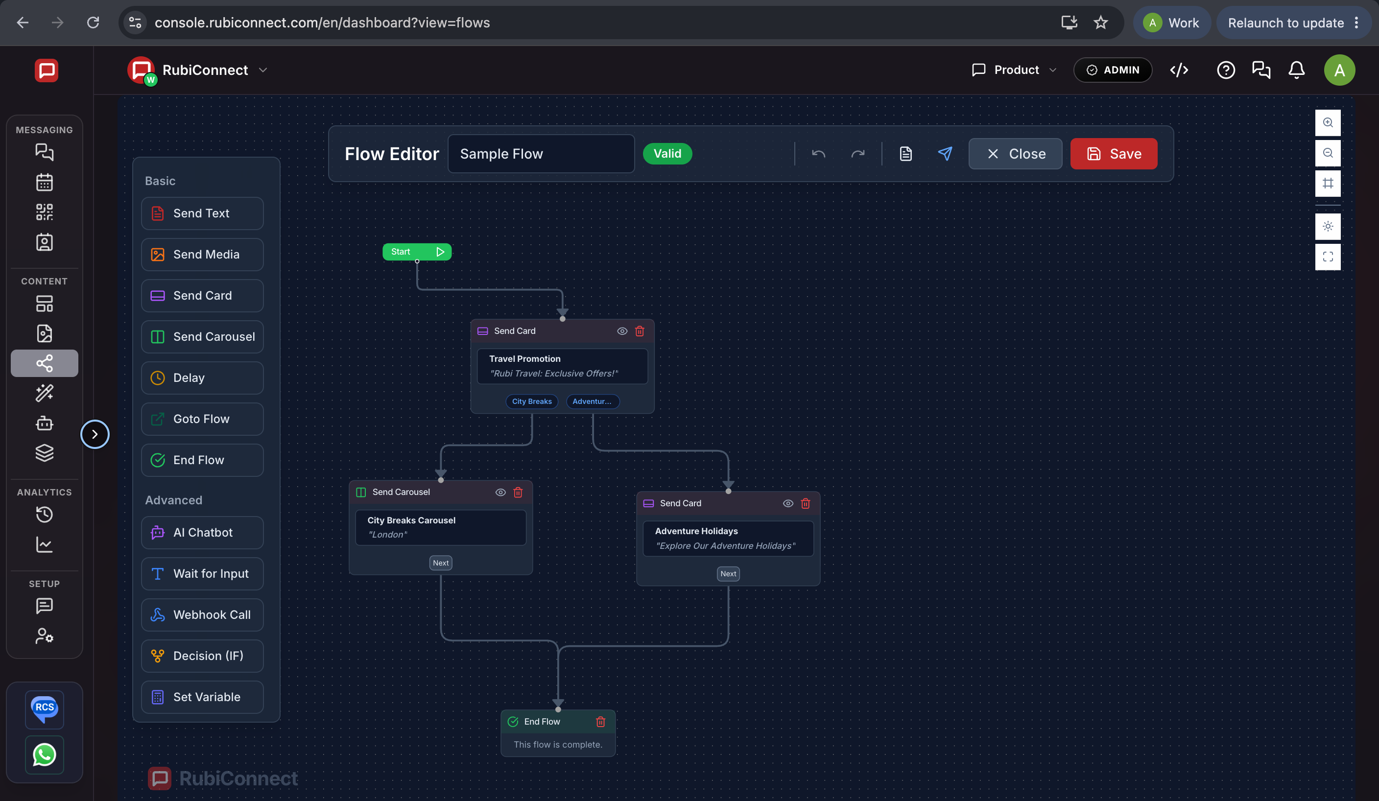Toggle preview eye on Travel Promotion card
This screenshot has height=801, width=1379.
[x=622, y=331]
